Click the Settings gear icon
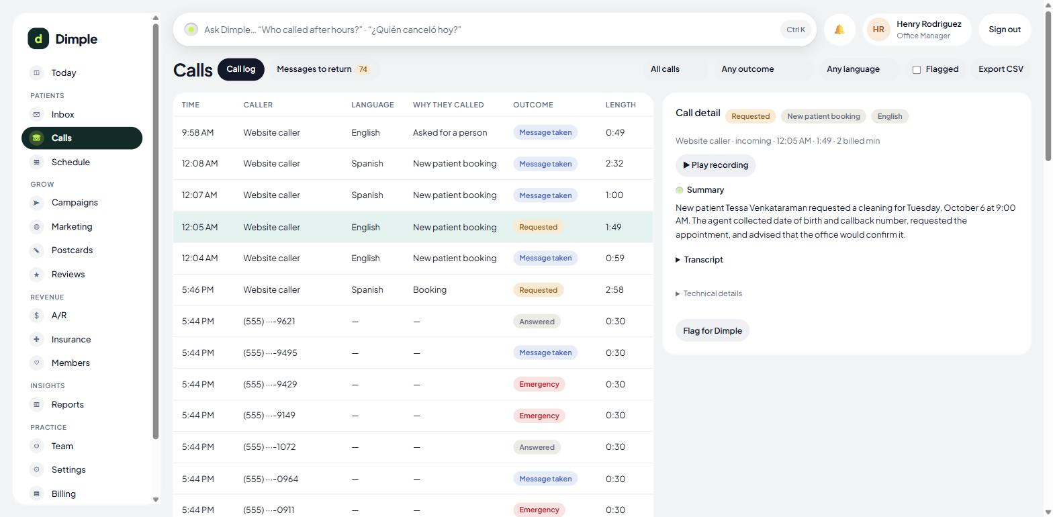Screen dimensions: 1053x517 [x=37, y=469]
